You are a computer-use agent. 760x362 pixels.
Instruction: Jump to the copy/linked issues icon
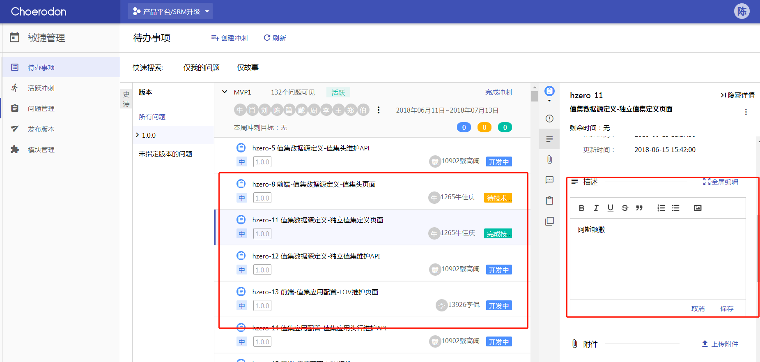point(549,221)
